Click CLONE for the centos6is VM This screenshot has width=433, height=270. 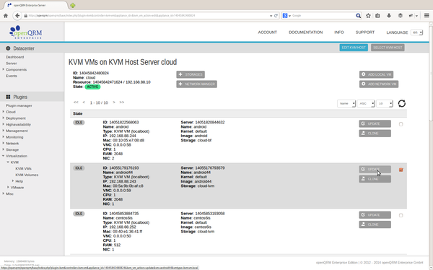pyautogui.click(x=375, y=225)
